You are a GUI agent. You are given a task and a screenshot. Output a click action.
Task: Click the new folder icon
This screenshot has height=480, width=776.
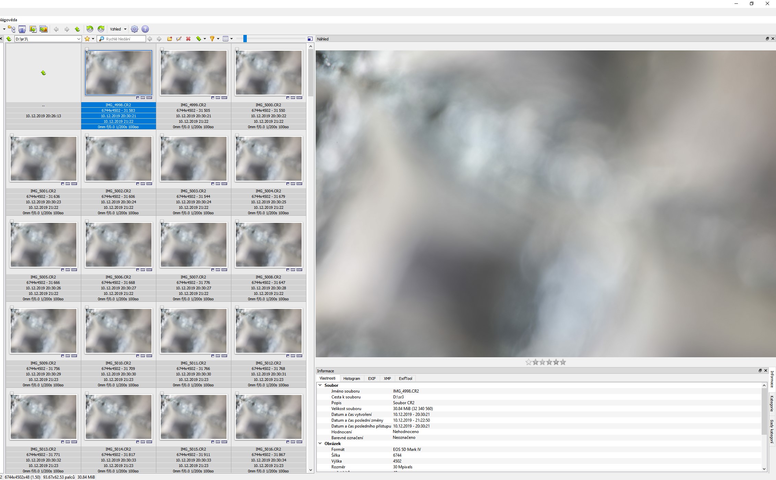pyautogui.click(x=169, y=39)
